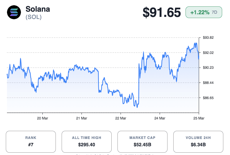Click the (SOL) ticker symbol
The height and width of the screenshot is (155, 230).
pos(34,17)
